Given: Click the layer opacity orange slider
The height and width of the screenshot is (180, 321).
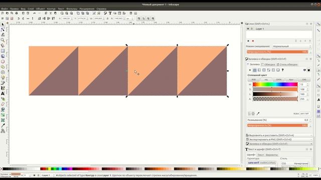Looking at the screenshot, I should pos(277,52).
